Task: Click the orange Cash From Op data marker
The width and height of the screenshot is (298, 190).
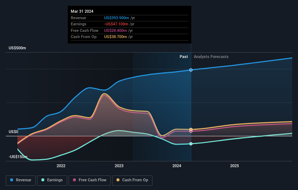Action: tap(191, 129)
